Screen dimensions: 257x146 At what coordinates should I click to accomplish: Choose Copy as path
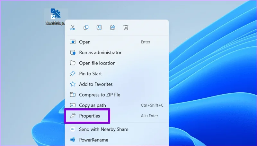(117, 105)
